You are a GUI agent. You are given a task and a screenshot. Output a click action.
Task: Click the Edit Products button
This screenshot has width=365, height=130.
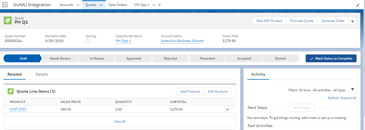(x=218, y=92)
